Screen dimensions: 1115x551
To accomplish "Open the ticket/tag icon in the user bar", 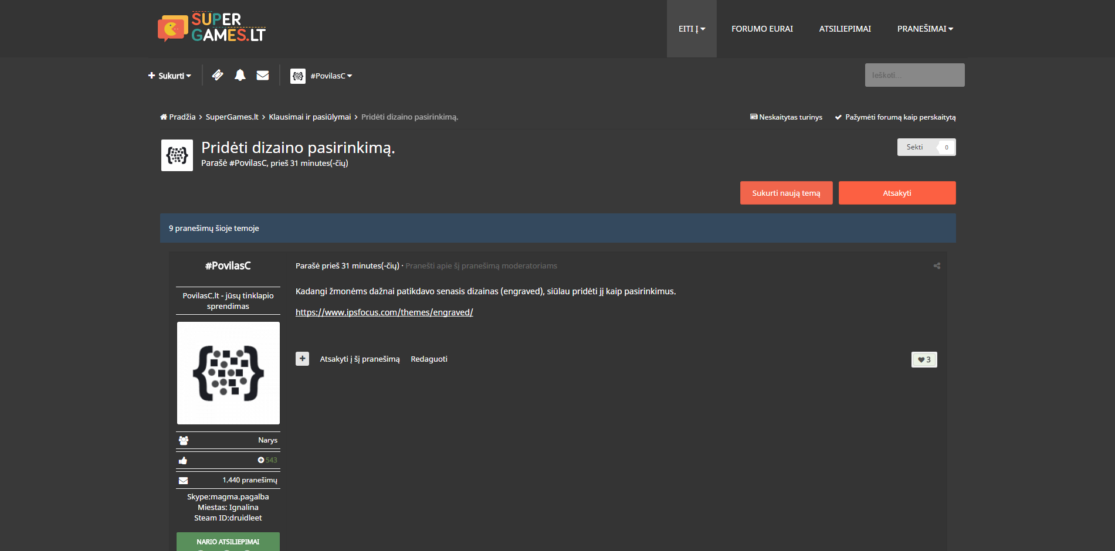I will 218,75.
